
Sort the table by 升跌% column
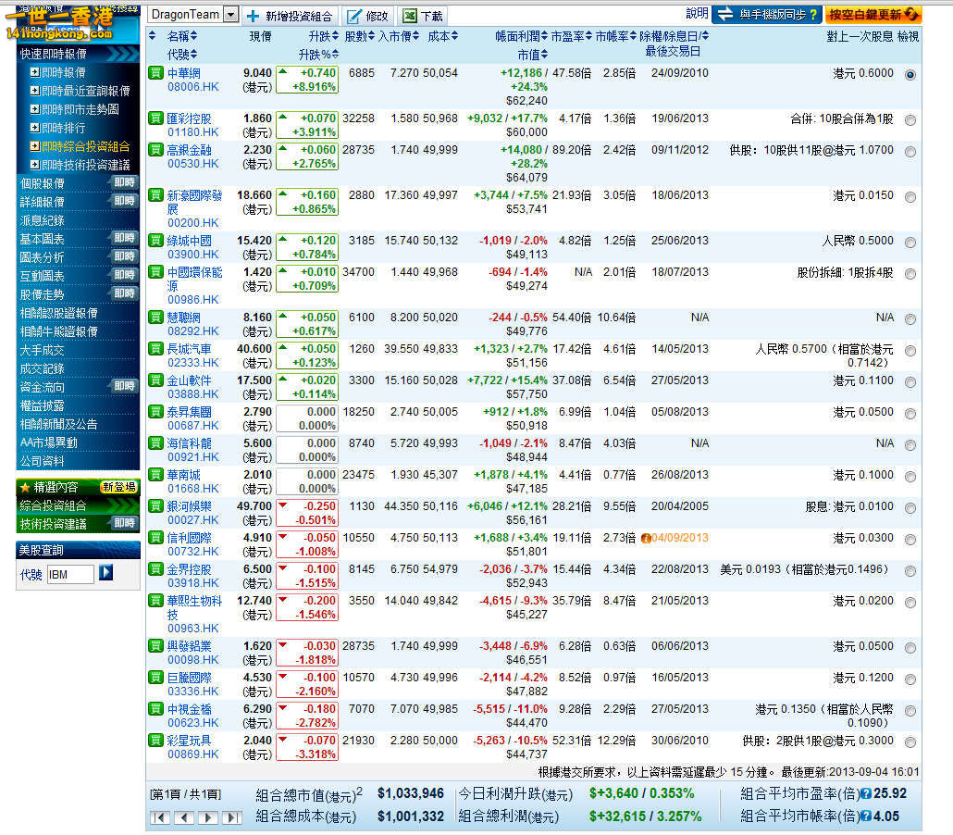(318, 55)
